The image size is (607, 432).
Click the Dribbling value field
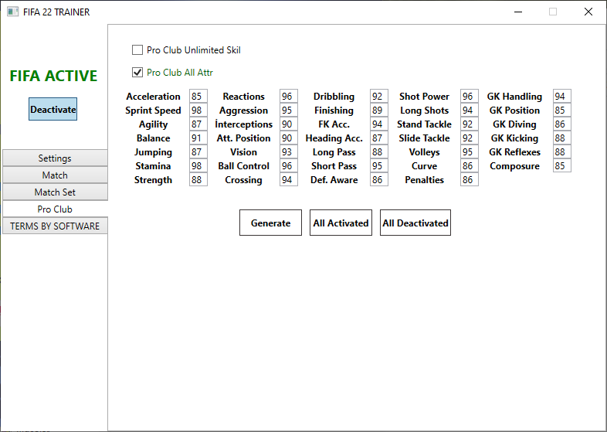(379, 96)
